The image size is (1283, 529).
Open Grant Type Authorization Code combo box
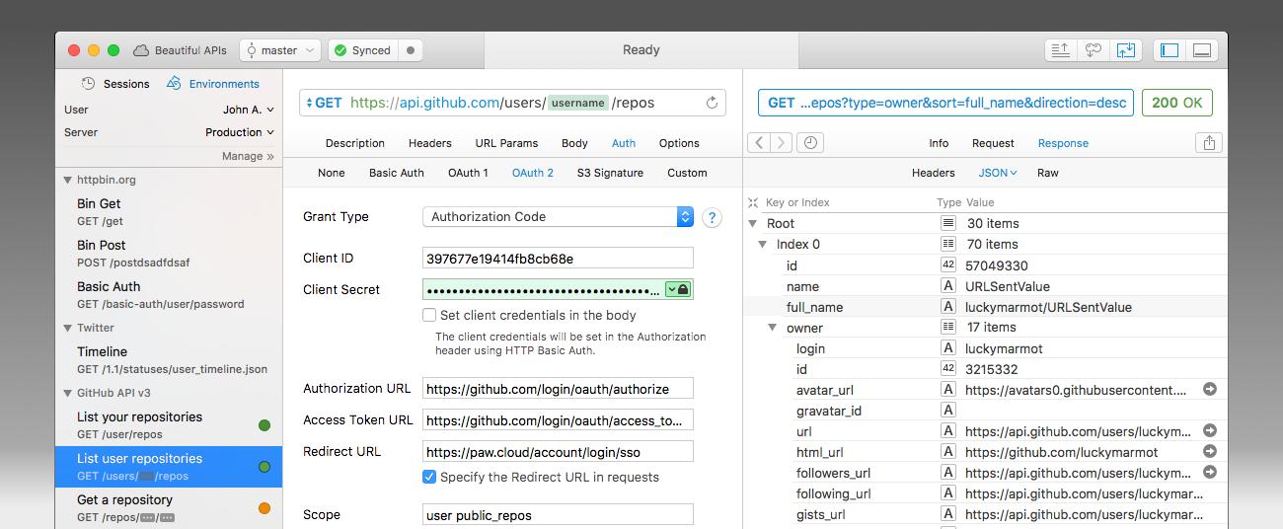(x=558, y=217)
